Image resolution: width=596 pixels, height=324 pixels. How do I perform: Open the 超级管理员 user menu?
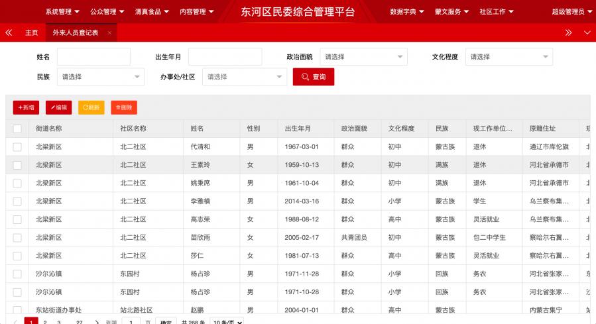pos(571,12)
